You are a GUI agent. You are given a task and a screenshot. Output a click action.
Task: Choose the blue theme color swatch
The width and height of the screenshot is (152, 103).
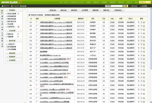coord(22,6)
